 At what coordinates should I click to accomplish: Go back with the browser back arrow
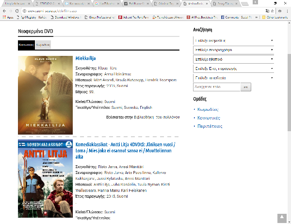(4, 11)
